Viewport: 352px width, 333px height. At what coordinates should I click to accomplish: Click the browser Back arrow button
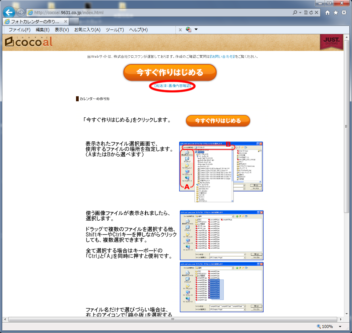click(x=8, y=13)
